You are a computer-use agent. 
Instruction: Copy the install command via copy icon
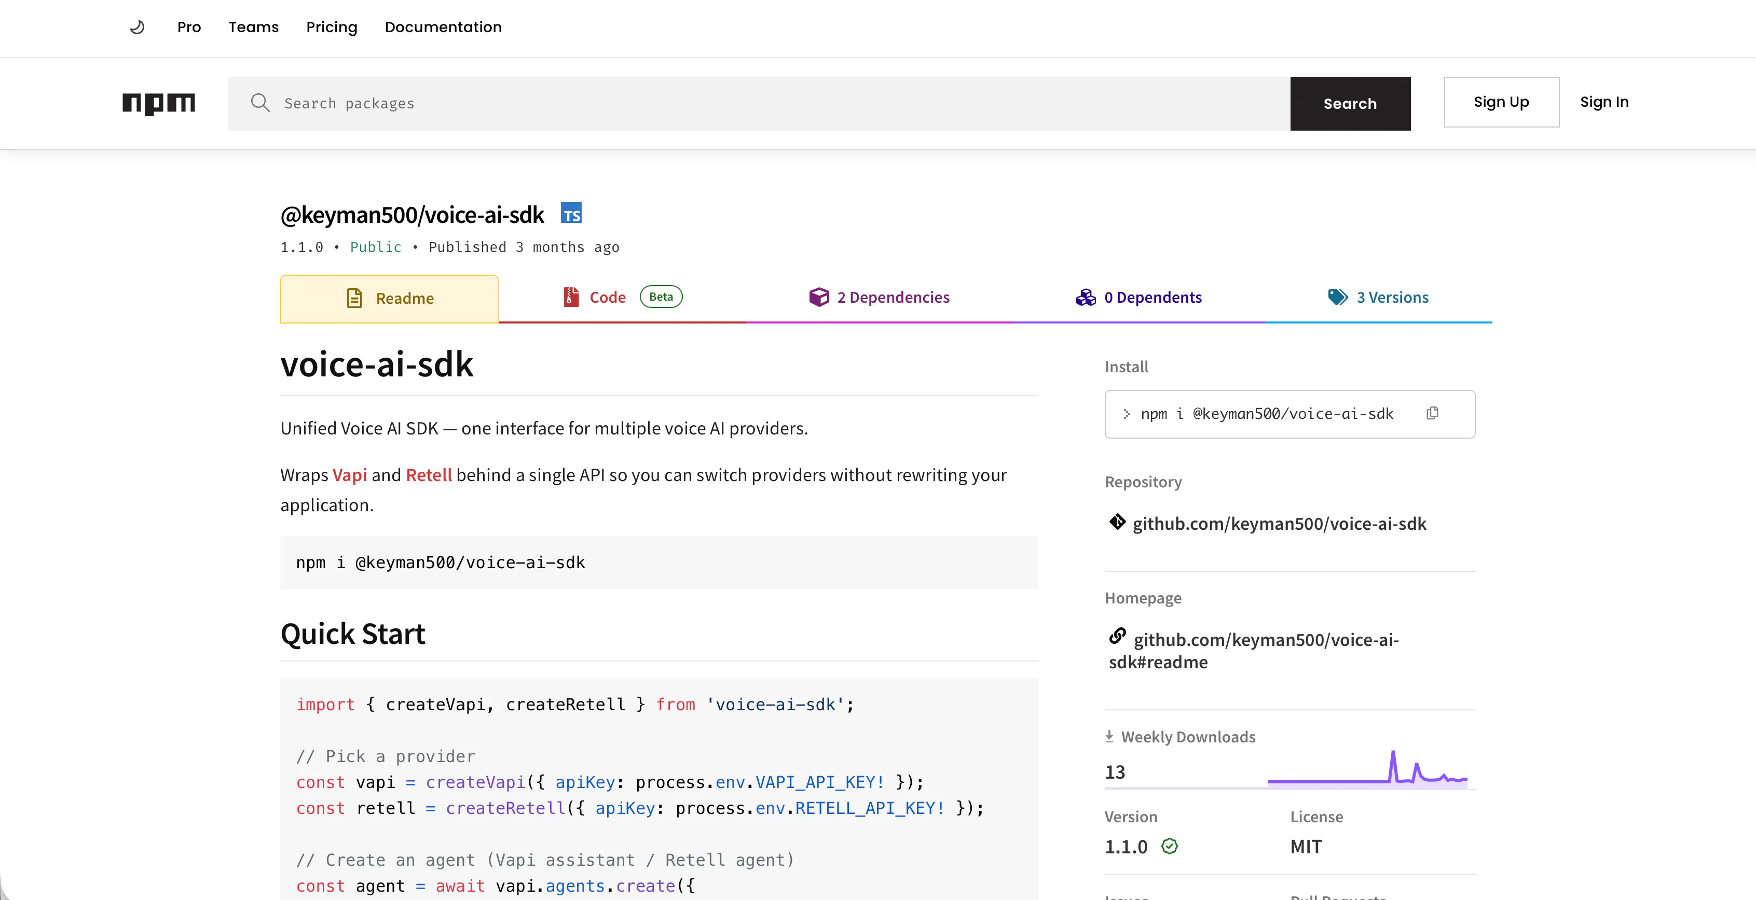pos(1432,414)
